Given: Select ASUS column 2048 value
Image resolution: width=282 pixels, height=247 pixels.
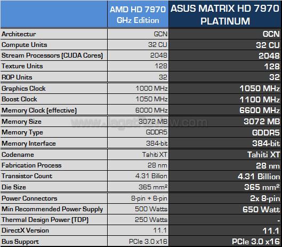Looking at the screenshot, I should click(269, 56).
